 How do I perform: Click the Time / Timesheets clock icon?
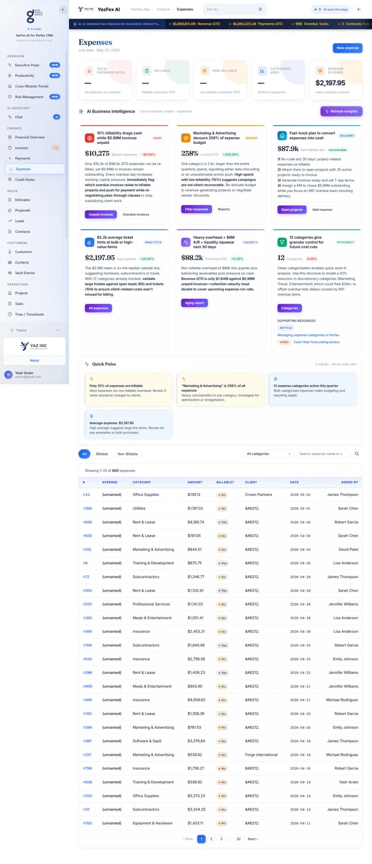point(10,314)
